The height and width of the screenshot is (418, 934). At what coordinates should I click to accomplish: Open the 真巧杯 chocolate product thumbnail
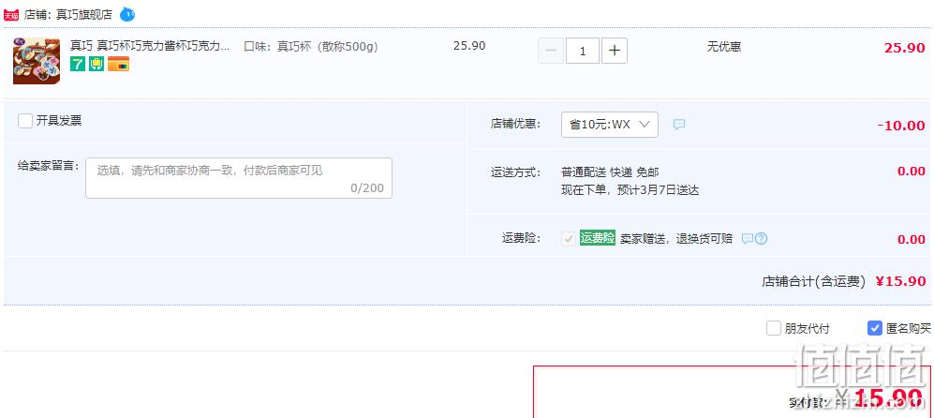(37, 60)
